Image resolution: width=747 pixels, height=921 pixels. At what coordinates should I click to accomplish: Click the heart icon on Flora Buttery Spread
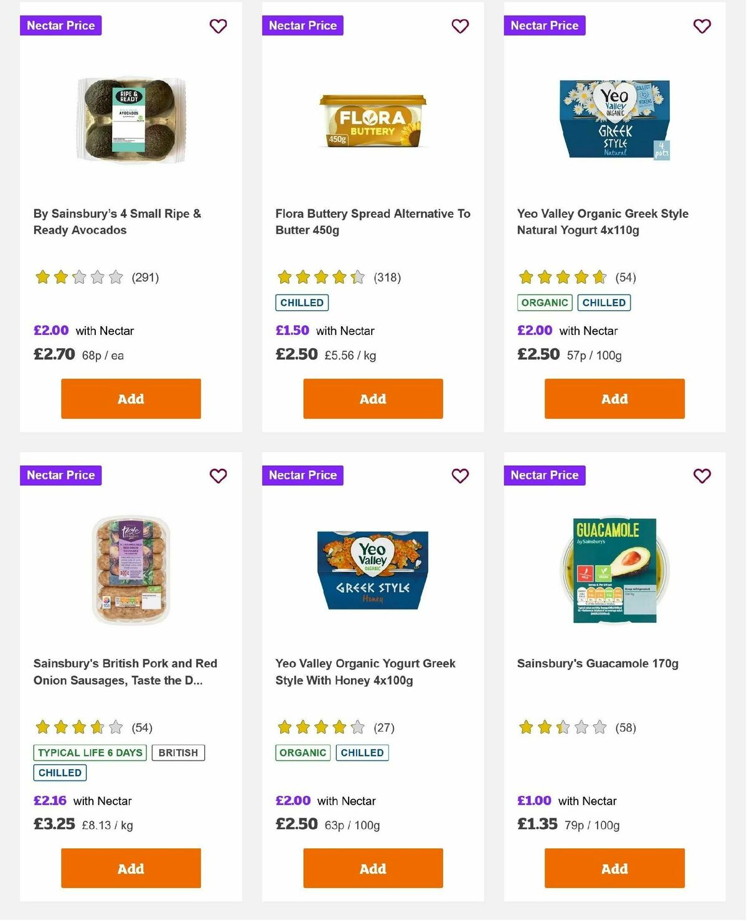[x=460, y=26]
